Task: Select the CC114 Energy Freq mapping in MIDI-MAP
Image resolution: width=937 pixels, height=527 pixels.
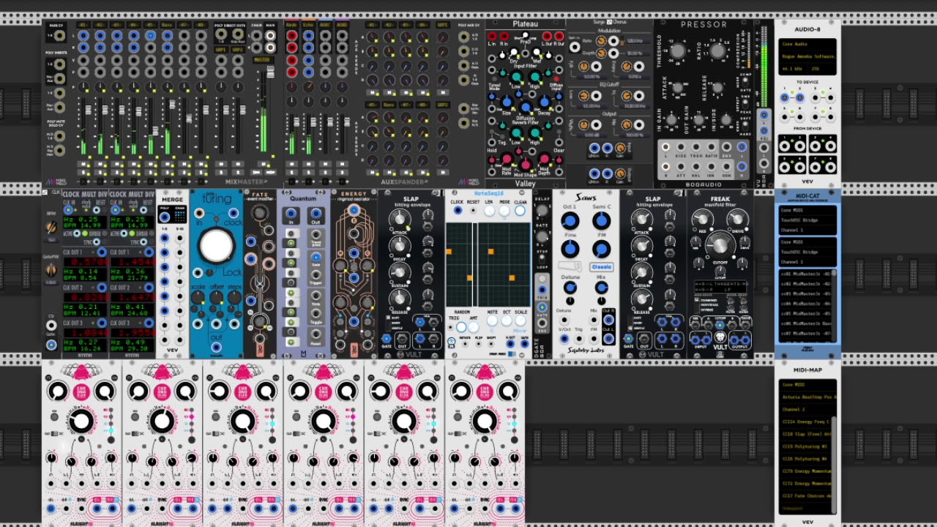Action: [805, 422]
